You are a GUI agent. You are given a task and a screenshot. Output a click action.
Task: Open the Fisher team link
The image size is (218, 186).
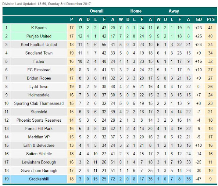click(39, 61)
